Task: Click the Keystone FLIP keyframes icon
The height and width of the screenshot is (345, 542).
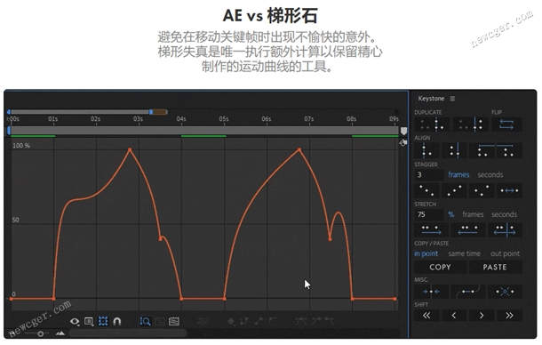Action: pos(506,124)
